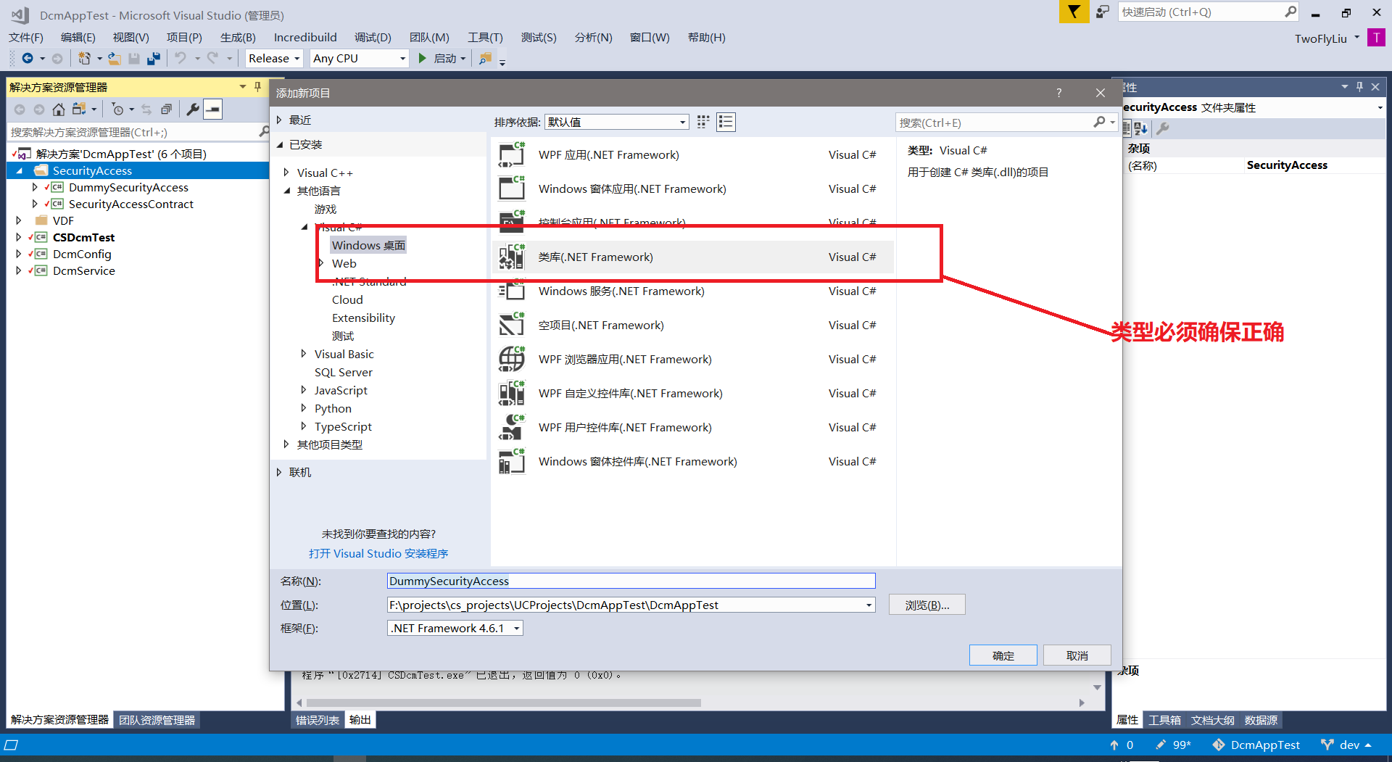This screenshot has width=1392, height=762.
Task: Pin the Properties panel
Action: pos(1359,87)
